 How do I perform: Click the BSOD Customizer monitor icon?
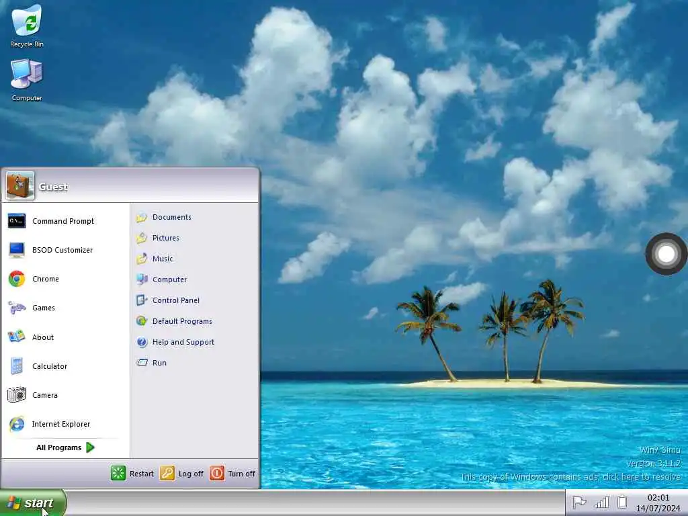pyautogui.click(x=17, y=250)
